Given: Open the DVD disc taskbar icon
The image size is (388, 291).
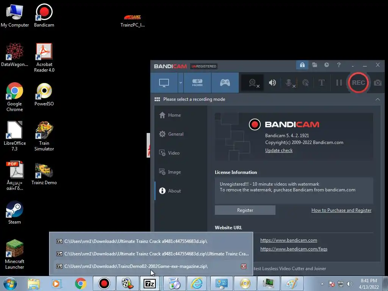Looking at the screenshot, I should coord(174,283).
